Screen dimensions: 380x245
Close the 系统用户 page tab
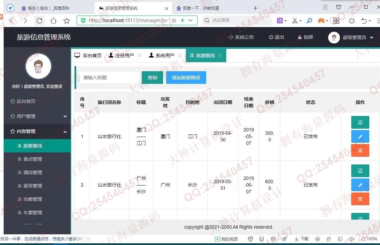click(180, 55)
